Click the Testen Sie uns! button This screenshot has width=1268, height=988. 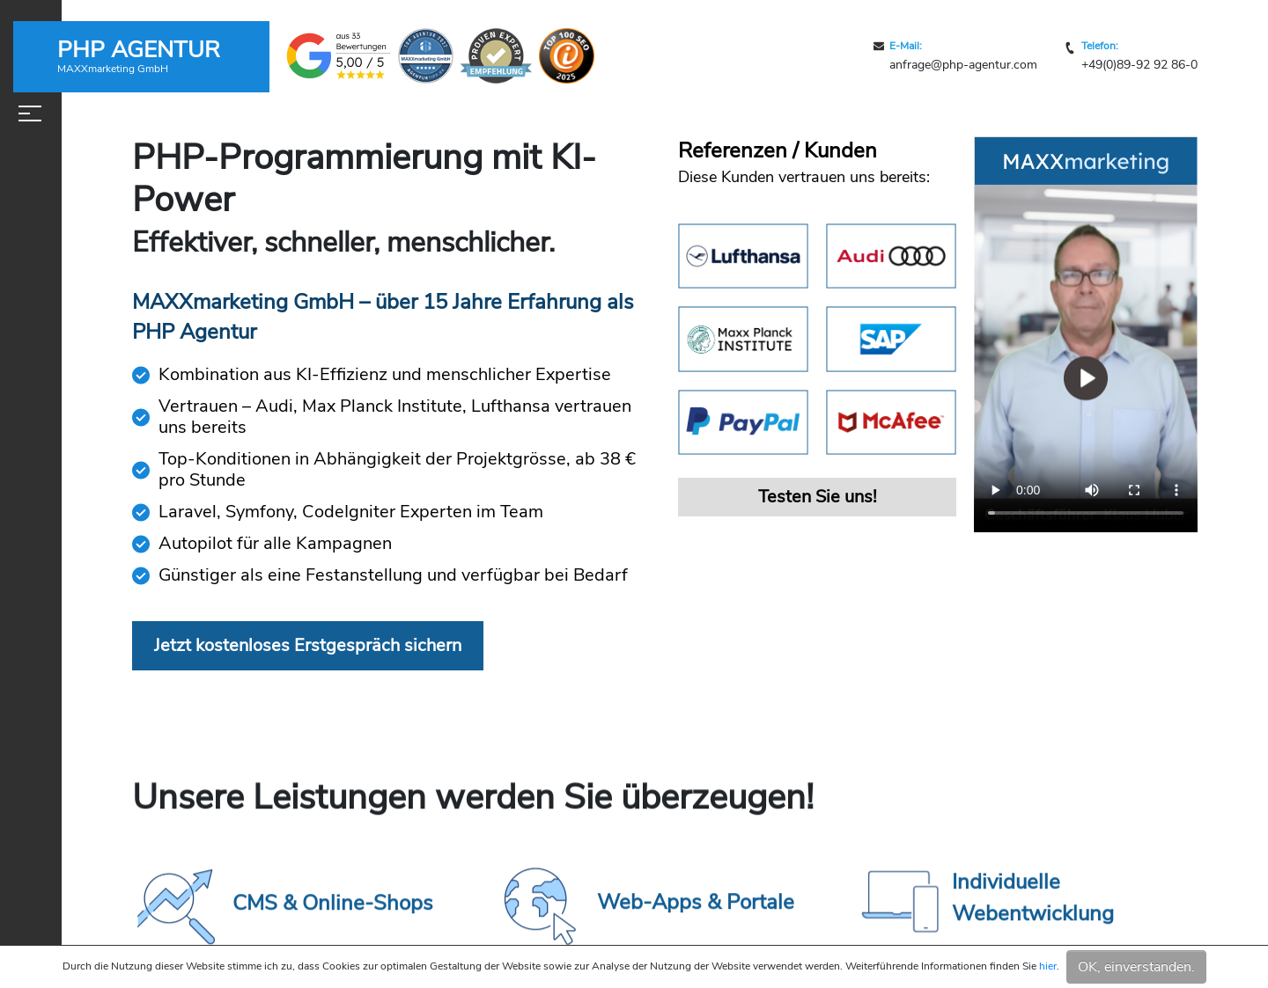point(817,497)
